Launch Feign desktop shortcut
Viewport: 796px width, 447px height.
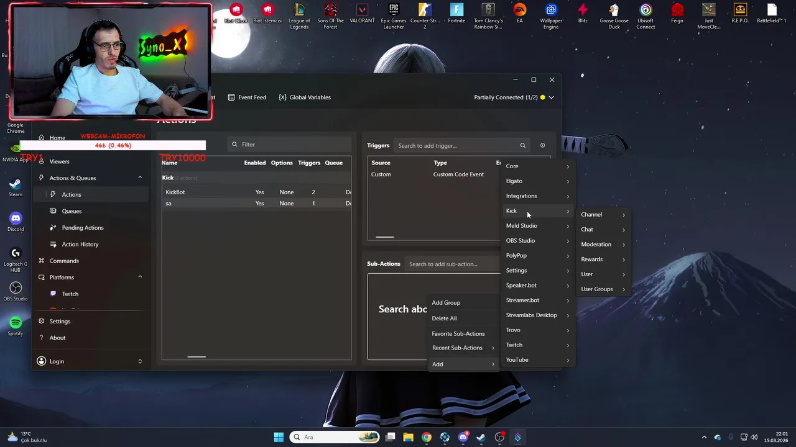pos(677,14)
